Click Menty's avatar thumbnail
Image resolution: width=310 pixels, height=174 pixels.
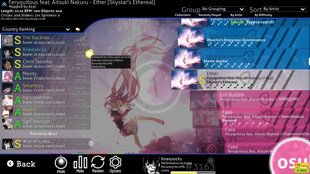click(7, 76)
